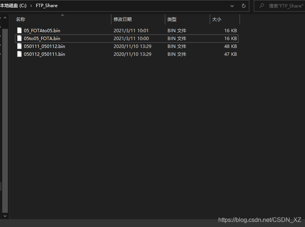Screen dimensions: 305x227
Task: Click the date of 050111_050112.bin
Action: click(x=132, y=46)
